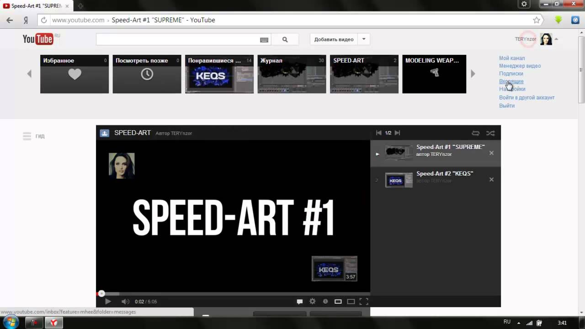The image size is (585, 329).
Task: Enter fullscreen mode in player
Action: [x=364, y=302]
